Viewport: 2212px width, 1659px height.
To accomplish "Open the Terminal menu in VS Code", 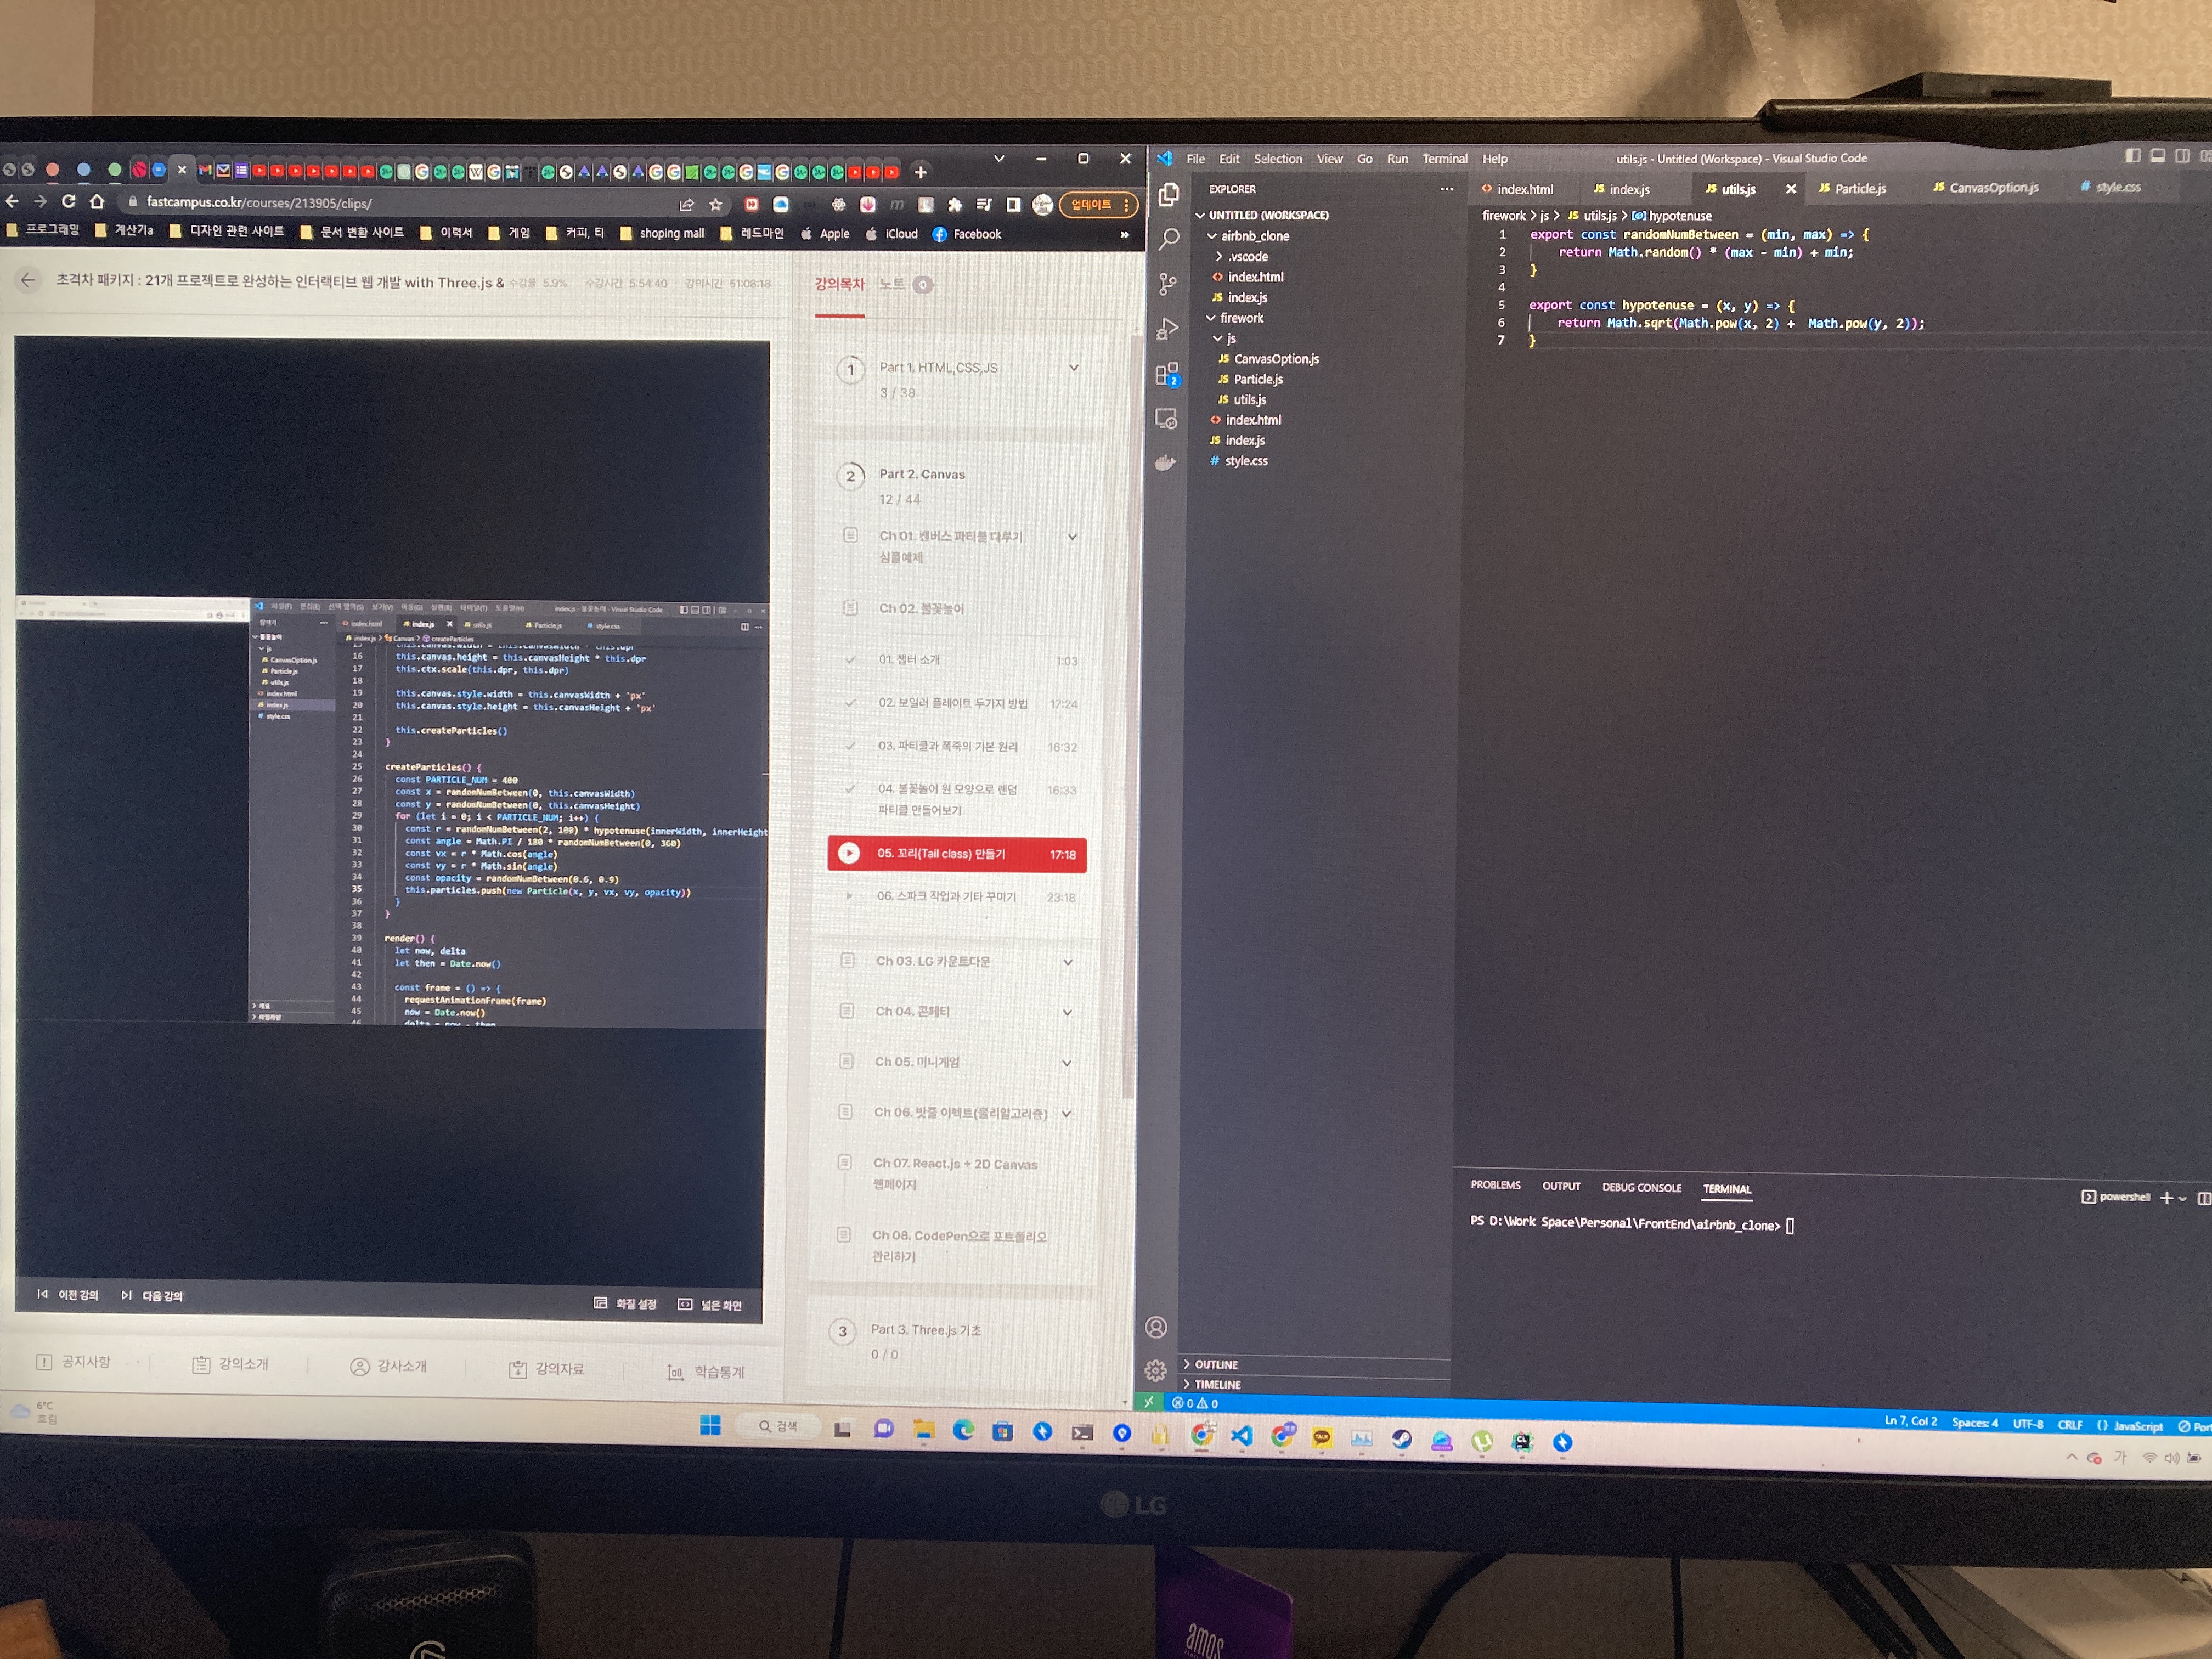I will [x=1445, y=159].
